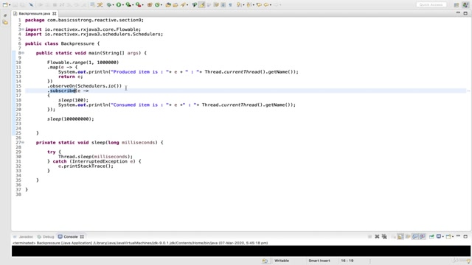Image resolution: width=472 pixels, height=265 pixels.
Task: Click the Debug bug toolbar icon
Action: 108,5
